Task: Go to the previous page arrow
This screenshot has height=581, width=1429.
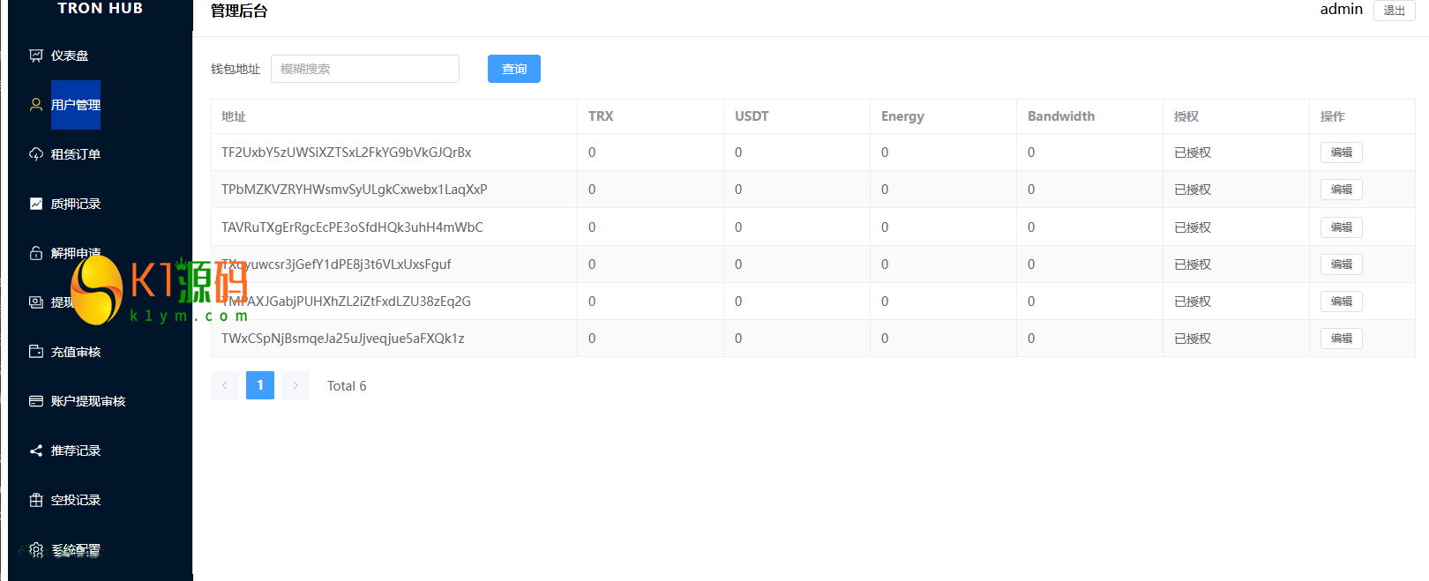Action: click(x=225, y=385)
